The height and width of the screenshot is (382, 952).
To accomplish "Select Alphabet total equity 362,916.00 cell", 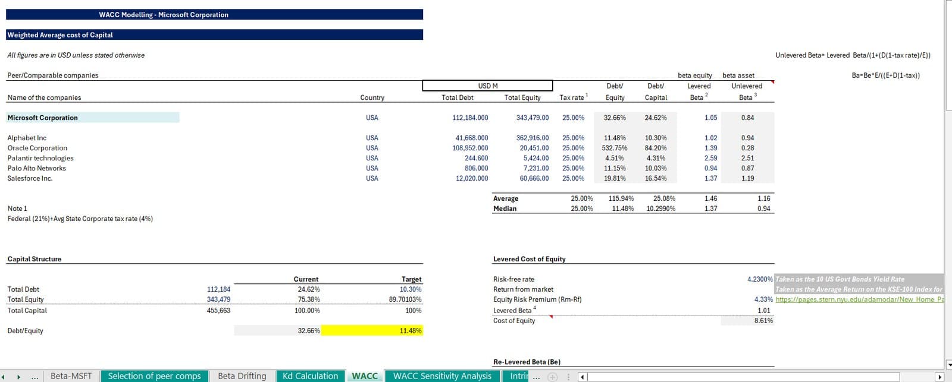I will pos(533,138).
